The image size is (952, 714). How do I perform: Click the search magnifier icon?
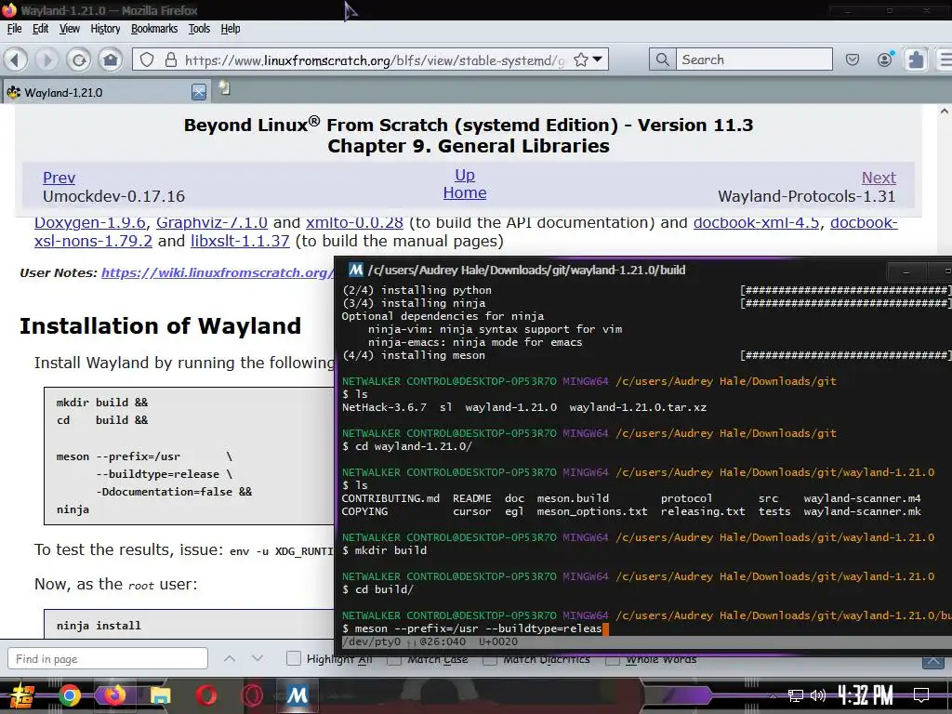point(662,59)
